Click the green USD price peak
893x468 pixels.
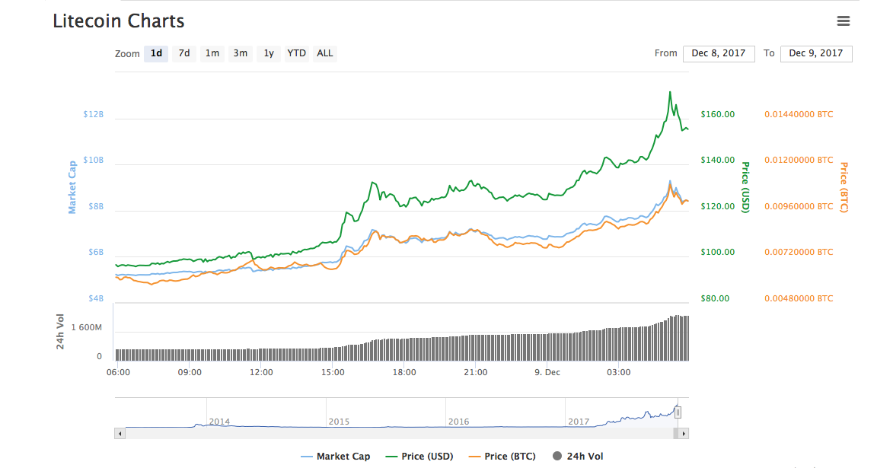pos(669,92)
